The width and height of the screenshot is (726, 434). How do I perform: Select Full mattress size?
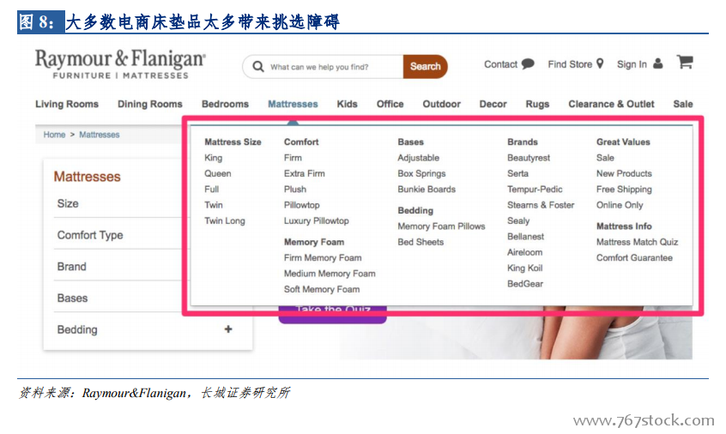tap(212, 190)
